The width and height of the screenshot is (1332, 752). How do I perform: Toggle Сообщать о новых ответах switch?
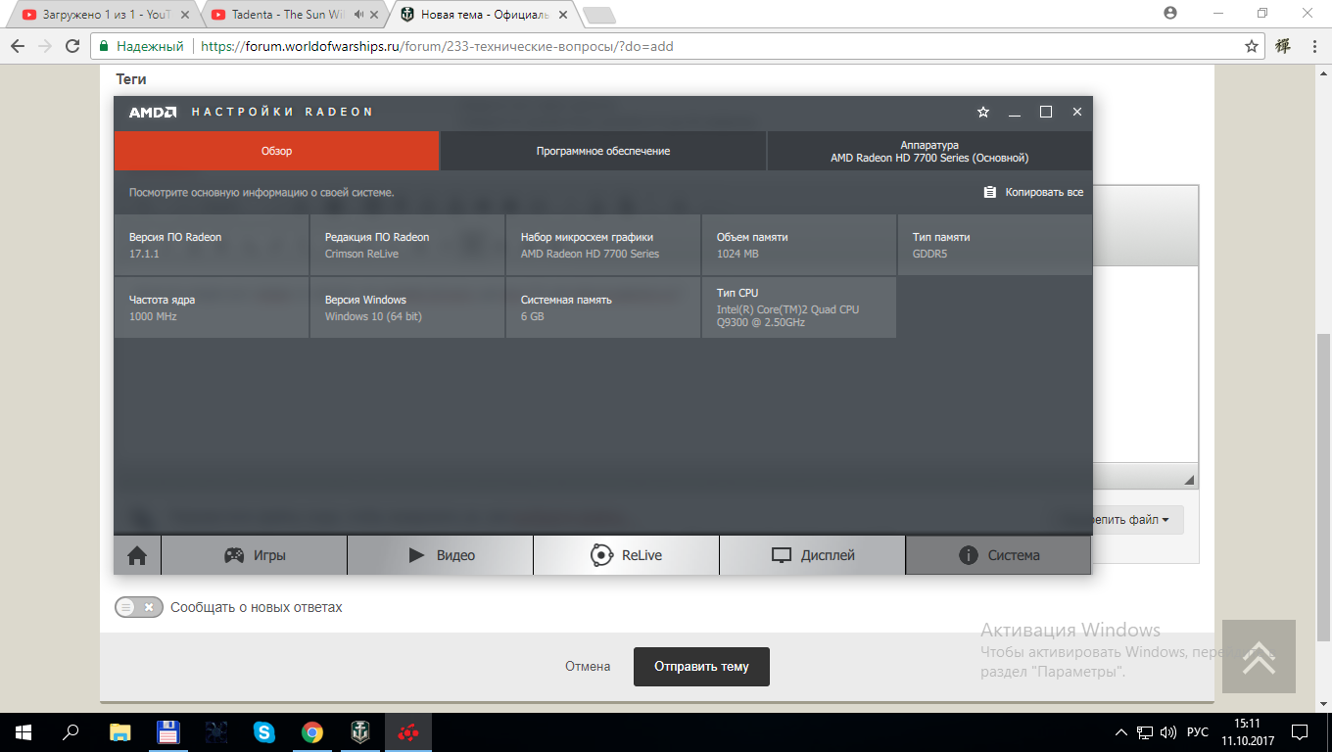point(139,607)
